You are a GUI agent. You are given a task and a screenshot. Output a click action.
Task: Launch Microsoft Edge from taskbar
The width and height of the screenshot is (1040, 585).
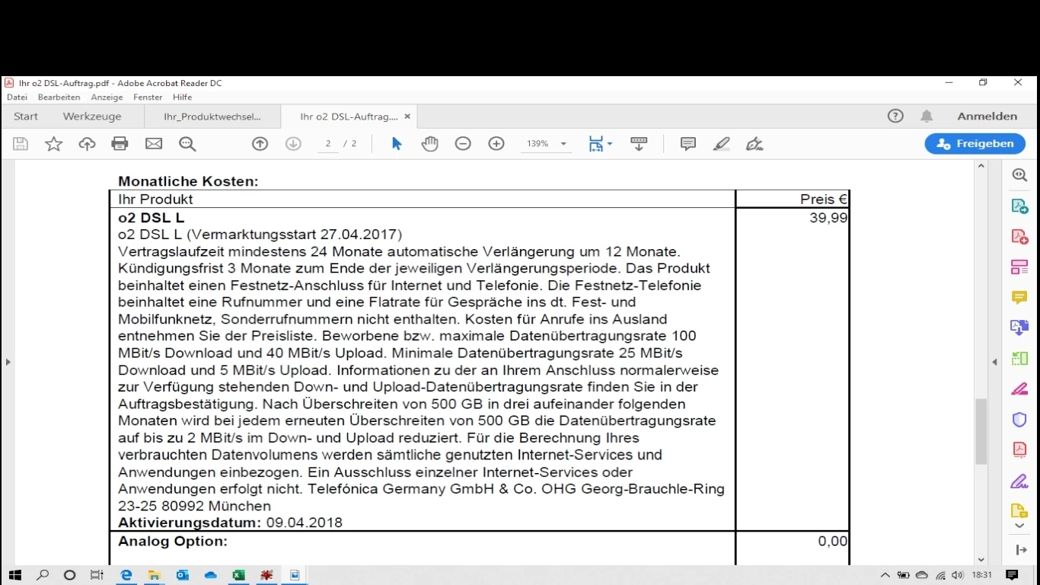click(126, 575)
